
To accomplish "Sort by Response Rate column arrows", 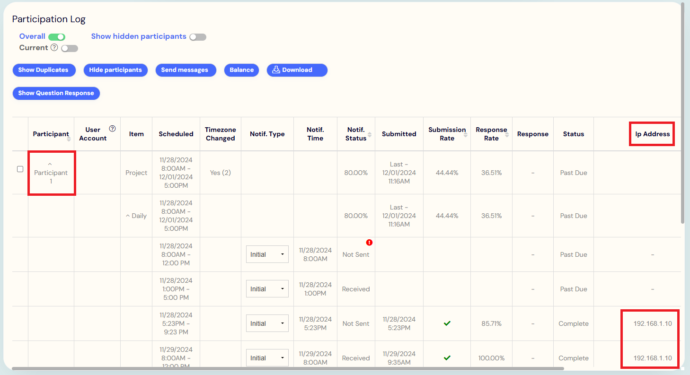I will (507, 134).
